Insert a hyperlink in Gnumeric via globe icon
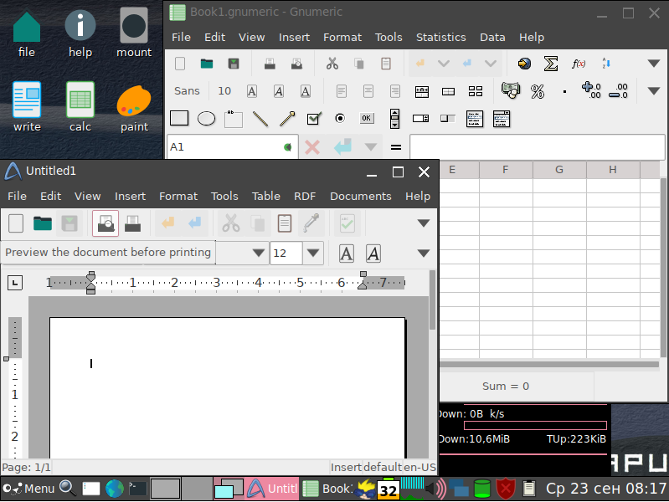 click(524, 64)
